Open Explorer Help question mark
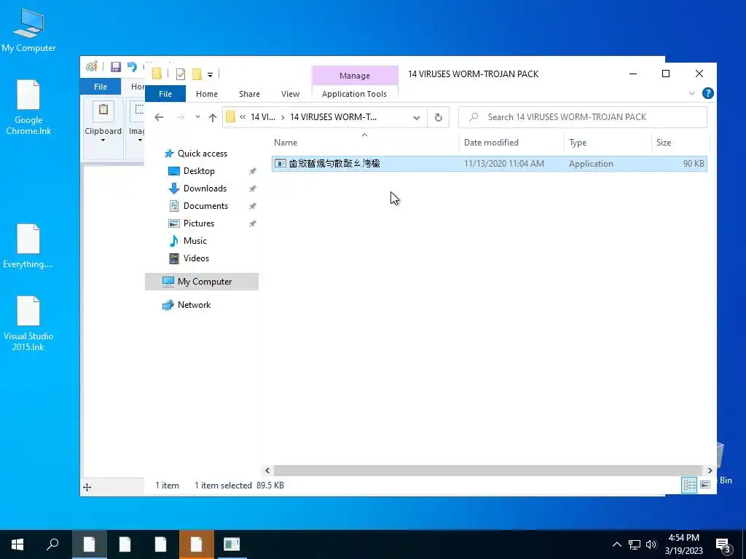746x559 pixels. click(707, 93)
